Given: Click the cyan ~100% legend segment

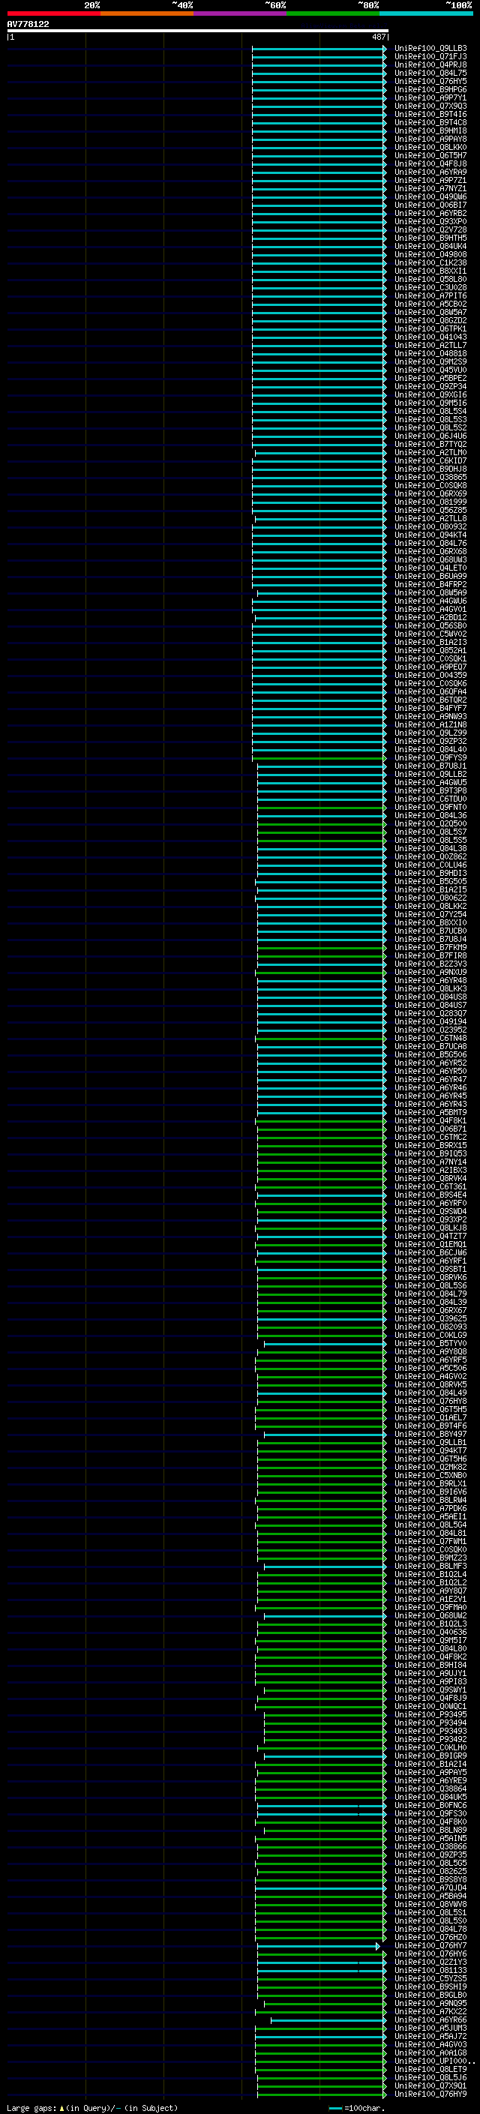Looking at the screenshot, I should 427,13.
